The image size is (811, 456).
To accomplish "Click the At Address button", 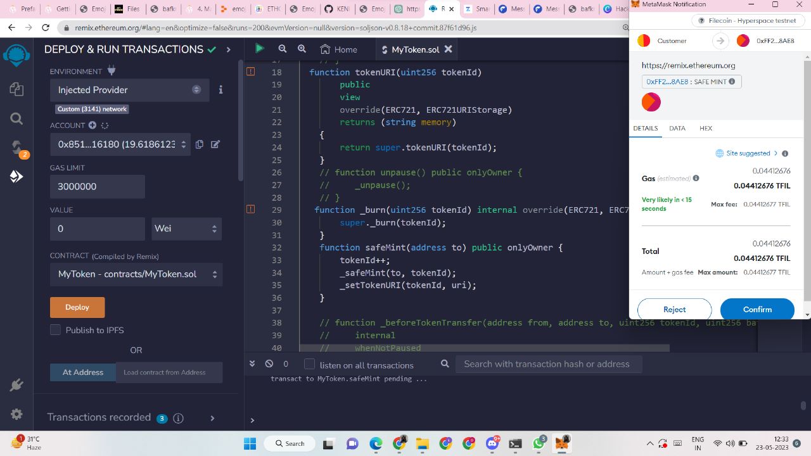I will pyautogui.click(x=83, y=372).
